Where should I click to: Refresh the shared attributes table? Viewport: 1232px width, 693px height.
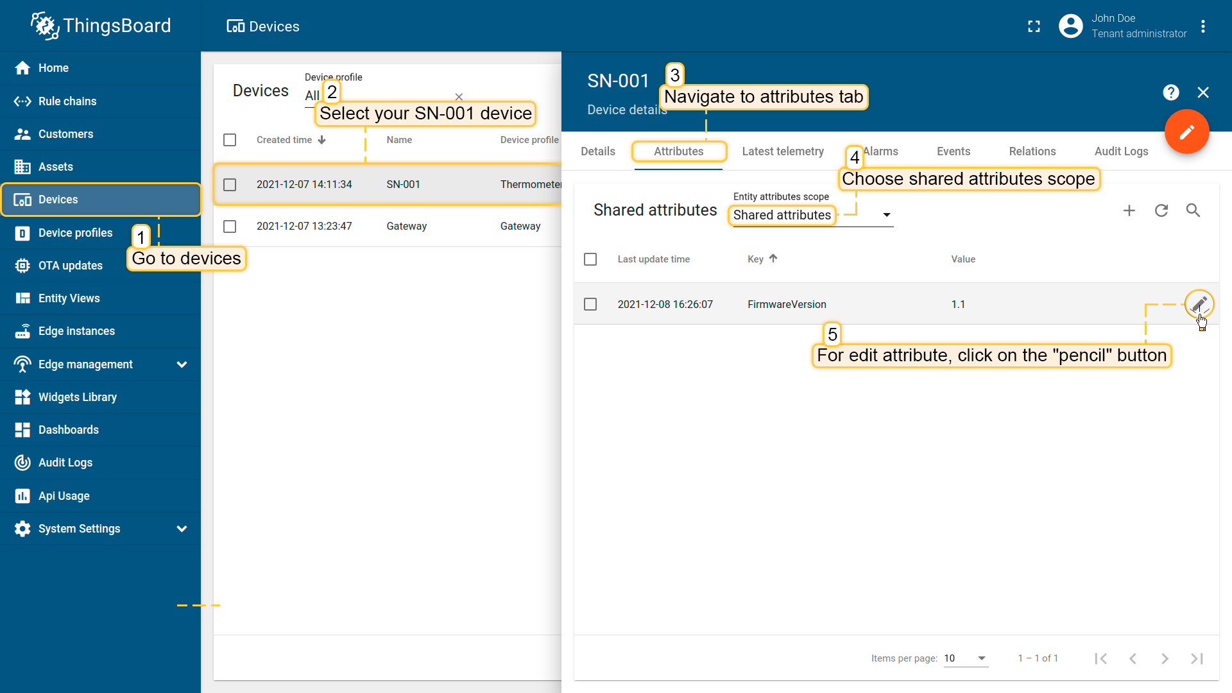[x=1161, y=210]
